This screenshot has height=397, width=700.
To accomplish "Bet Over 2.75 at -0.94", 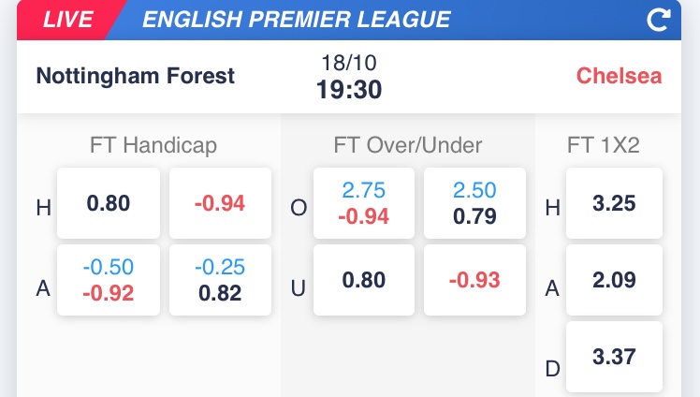I will [364, 203].
